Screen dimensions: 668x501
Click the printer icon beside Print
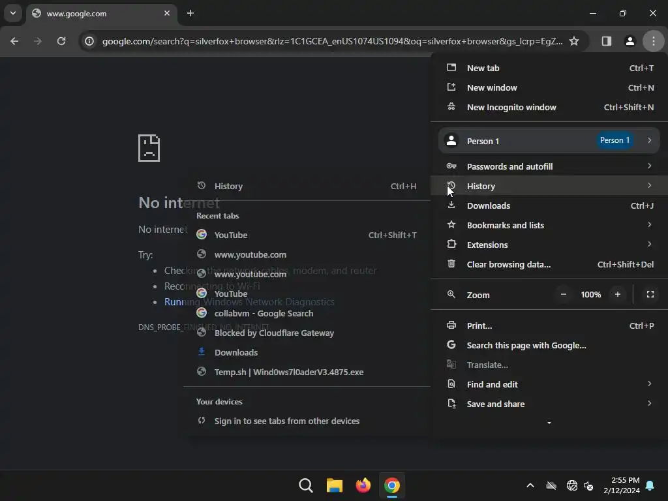coord(451,325)
